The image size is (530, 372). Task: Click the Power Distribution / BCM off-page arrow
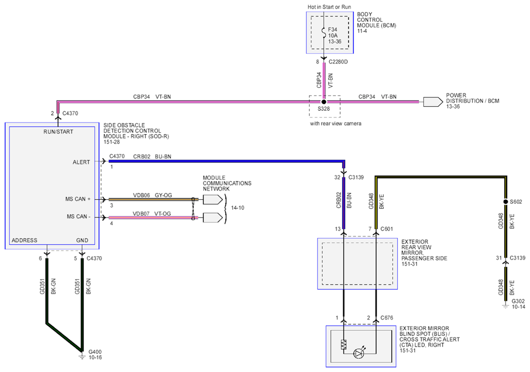click(x=433, y=102)
